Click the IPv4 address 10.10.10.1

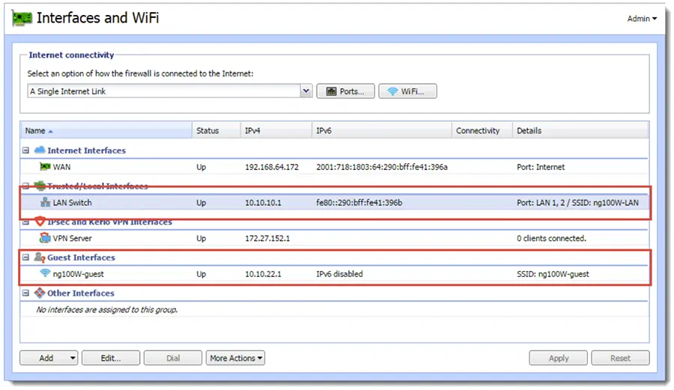tap(263, 202)
